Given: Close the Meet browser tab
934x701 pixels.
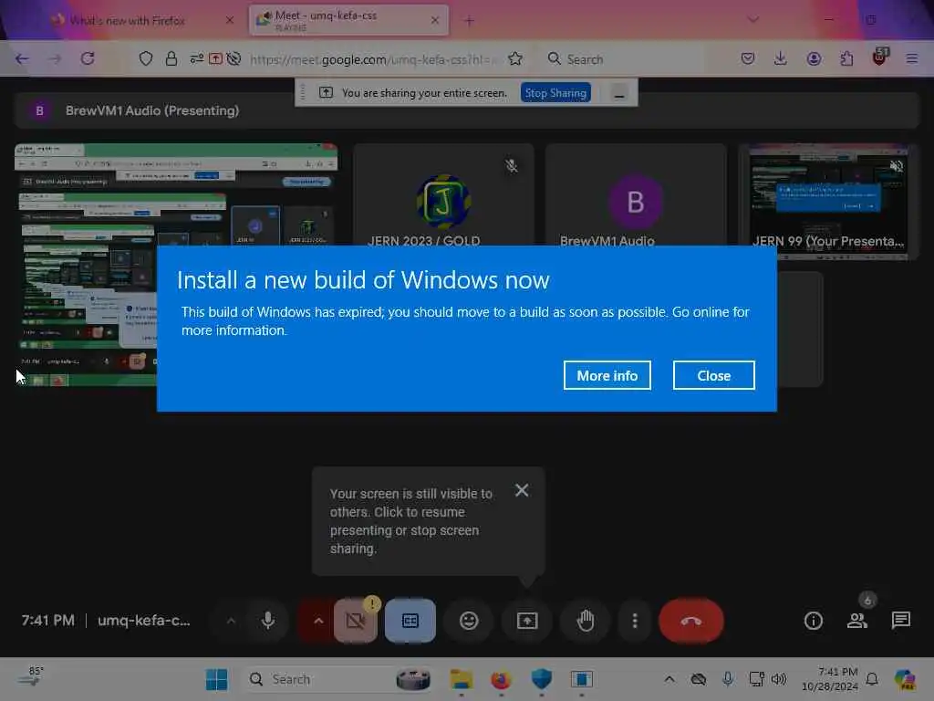Looking at the screenshot, I should point(435,20).
